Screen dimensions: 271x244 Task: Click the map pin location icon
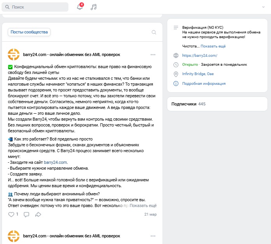pyautogui.click(x=176, y=74)
